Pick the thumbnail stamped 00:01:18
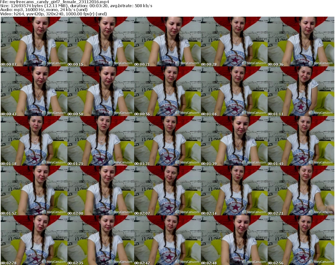This screenshot has width=335, height=265. tap(34, 141)
